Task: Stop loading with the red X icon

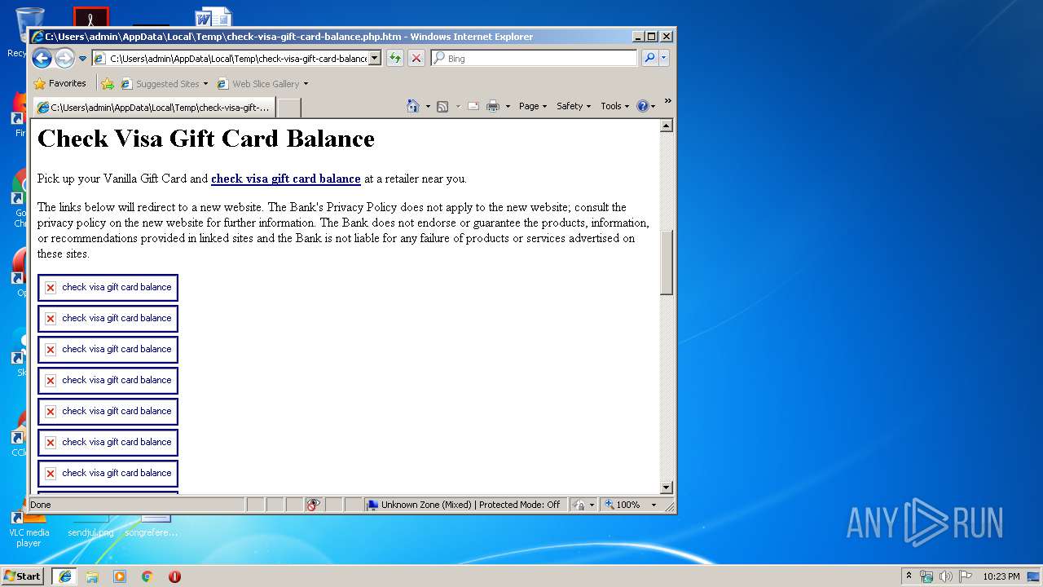Action: 416,58
